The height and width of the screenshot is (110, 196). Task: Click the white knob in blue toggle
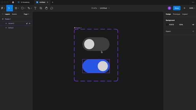pos(103,66)
